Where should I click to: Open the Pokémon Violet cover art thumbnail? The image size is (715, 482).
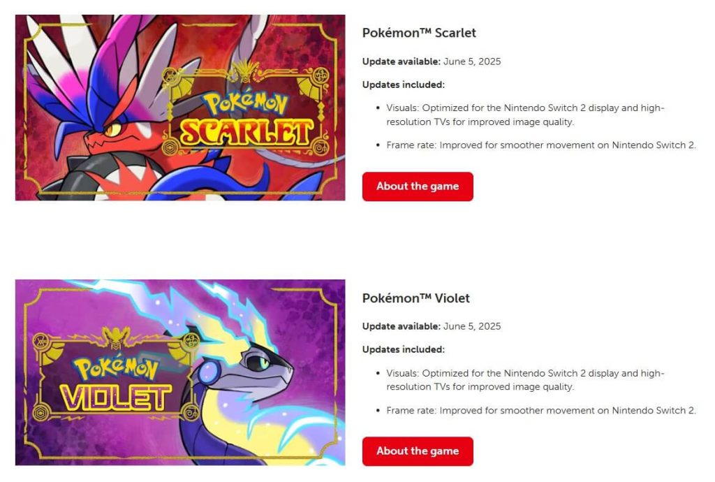click(180, 372)
